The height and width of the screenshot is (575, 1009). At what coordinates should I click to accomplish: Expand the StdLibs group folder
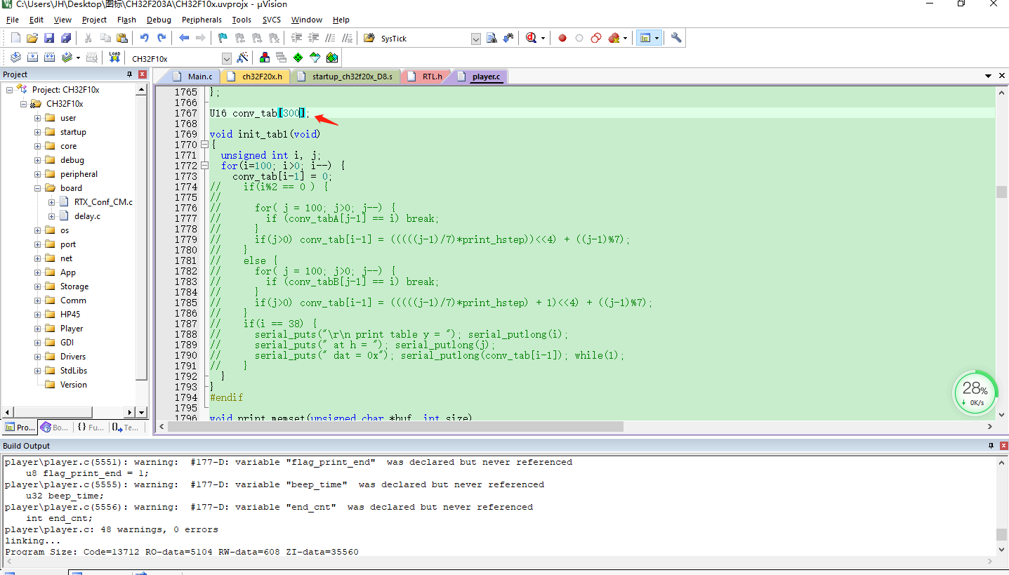[x=37, y=371]
